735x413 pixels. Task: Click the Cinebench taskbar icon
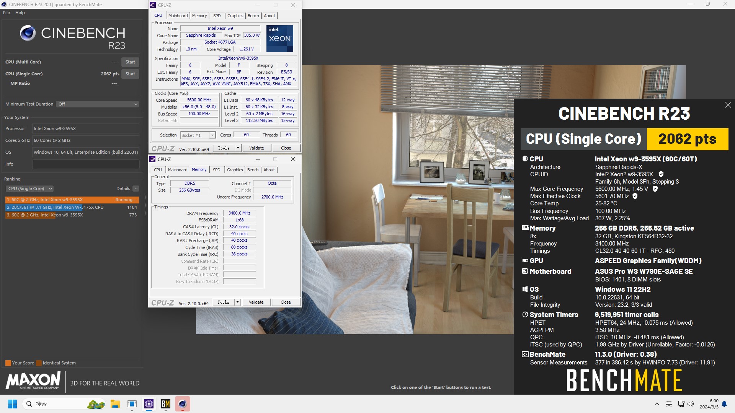[183, 404]
